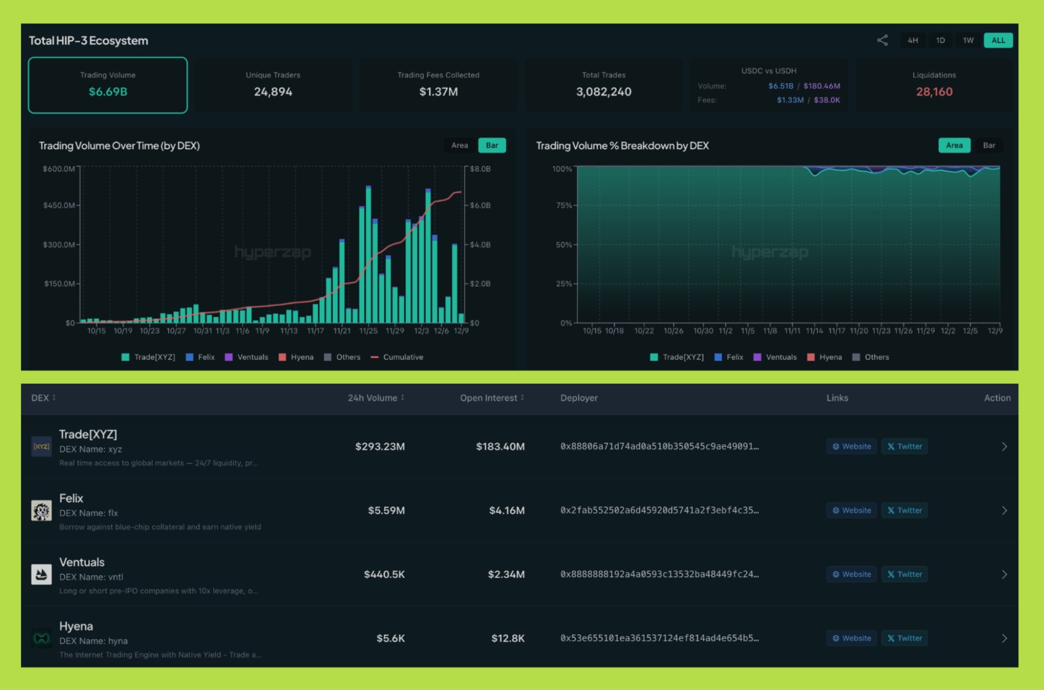Click Felix's deployer address

click(660, 511)
